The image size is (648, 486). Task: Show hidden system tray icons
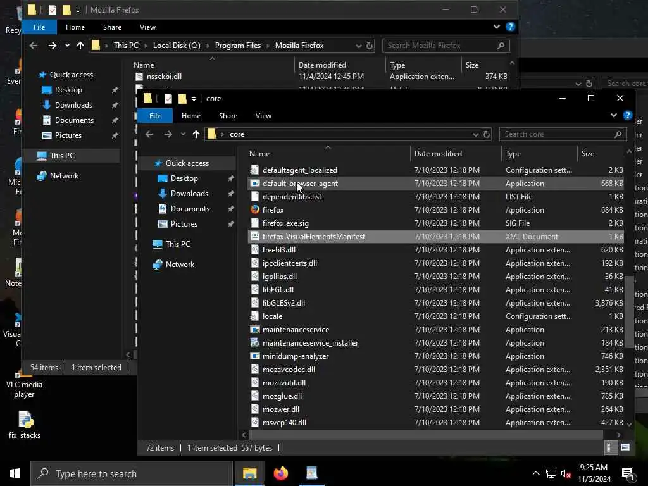pos(535,473)
